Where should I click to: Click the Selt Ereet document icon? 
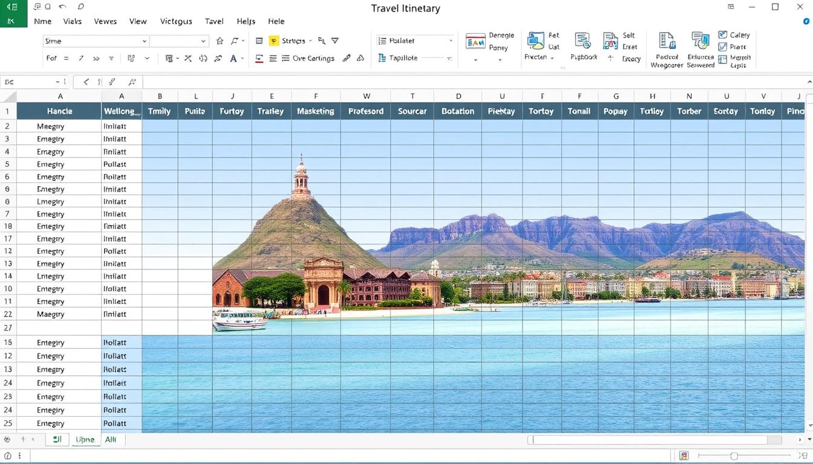610,41
